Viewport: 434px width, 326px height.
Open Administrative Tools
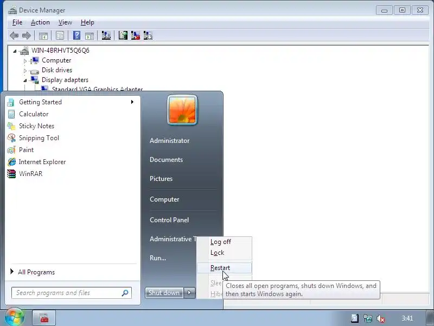click(173, 239)
